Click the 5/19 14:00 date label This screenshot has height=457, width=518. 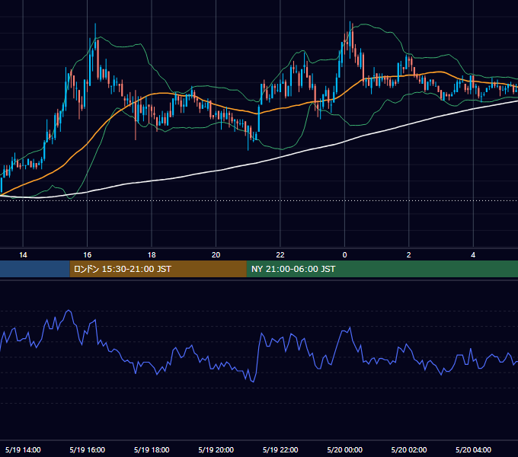23,449
